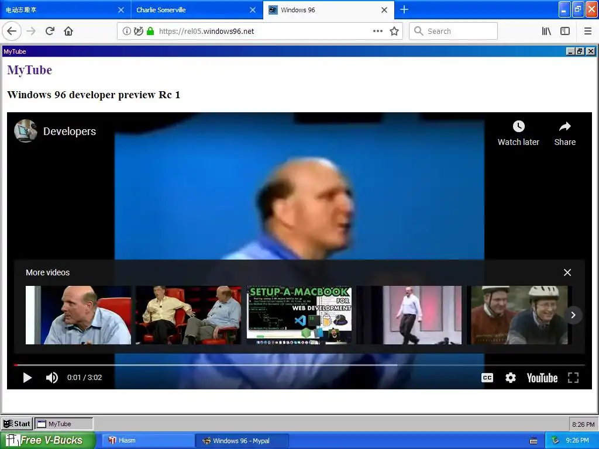
Task: Share the video with Share icon
Action: tap(565, 133)
